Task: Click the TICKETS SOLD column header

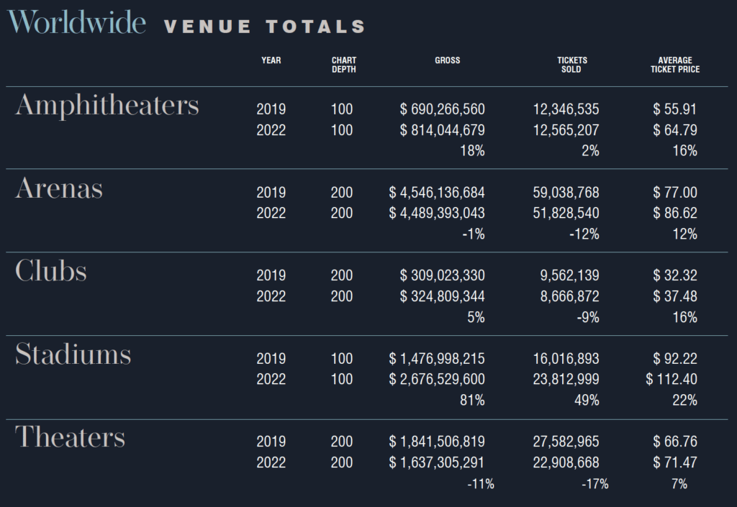Action: pyautogui.click(x=572, y=65)
